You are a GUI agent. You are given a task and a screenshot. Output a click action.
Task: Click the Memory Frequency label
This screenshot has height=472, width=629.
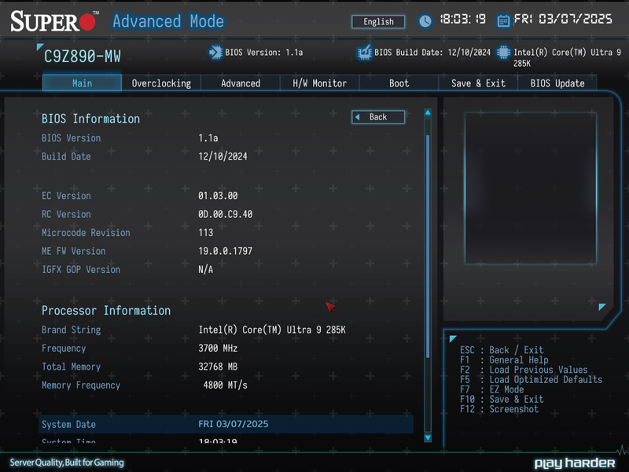click(x=81, y=385)
